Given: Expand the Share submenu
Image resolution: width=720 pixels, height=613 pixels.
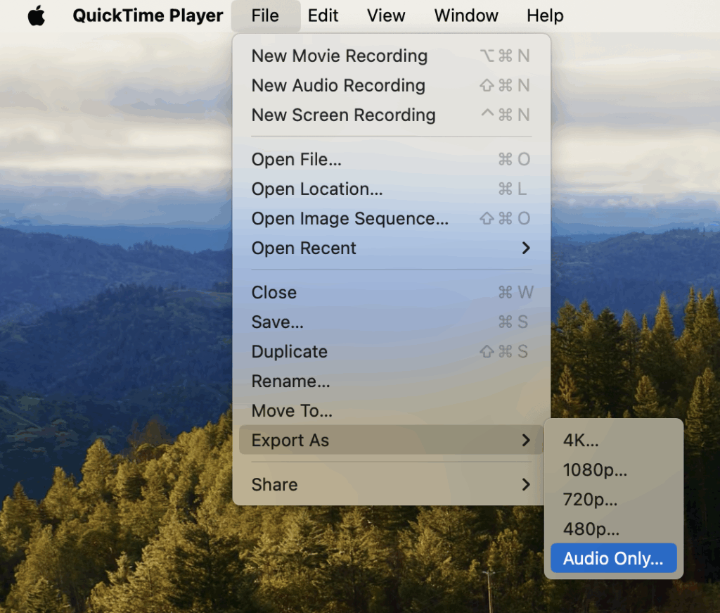Looking at the screenshot, I should [x=391, y=485].
